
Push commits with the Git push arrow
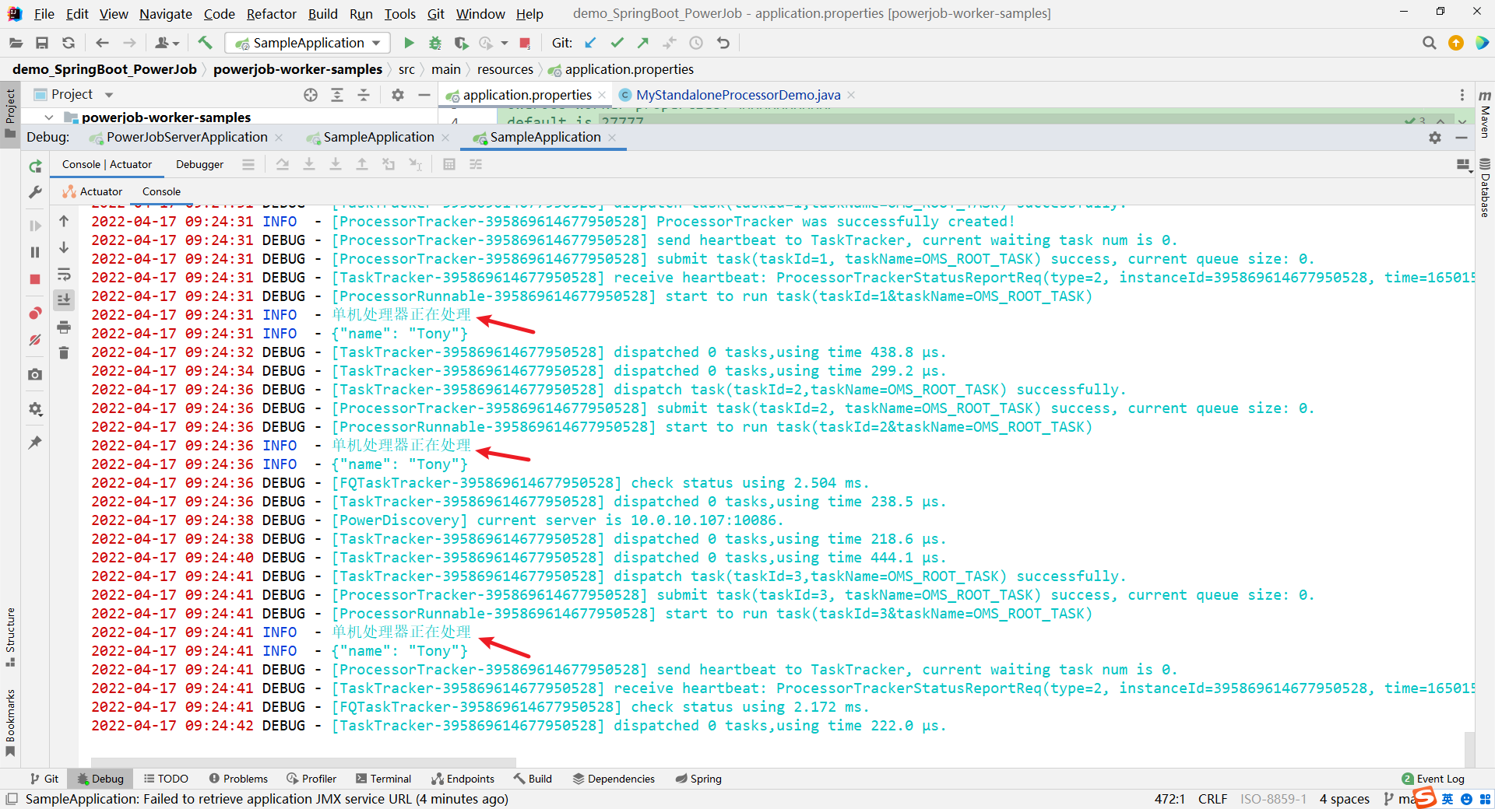[643, 43]
